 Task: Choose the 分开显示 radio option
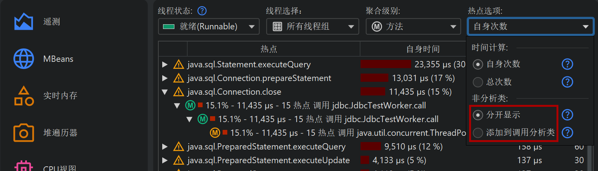coord(478,115)
